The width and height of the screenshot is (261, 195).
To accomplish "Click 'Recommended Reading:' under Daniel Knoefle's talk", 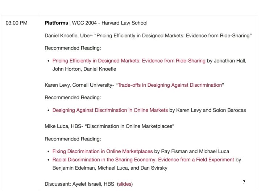I will (x=72, y=48).
